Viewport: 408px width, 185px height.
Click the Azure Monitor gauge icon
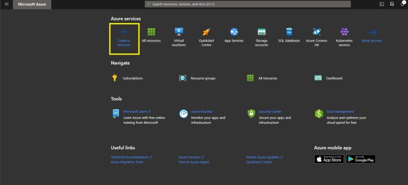[x=183, y=114]
